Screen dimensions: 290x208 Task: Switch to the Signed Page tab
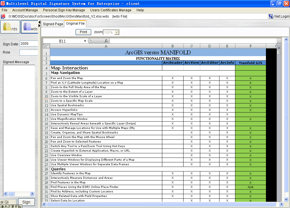53,24
